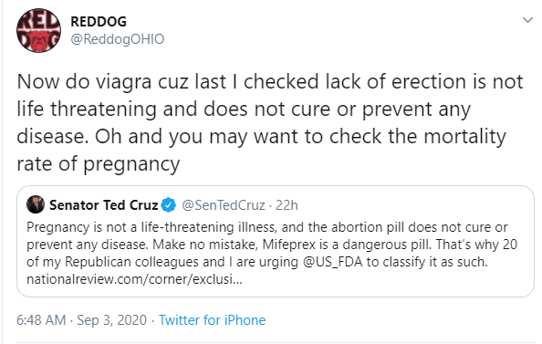Visit the @ReddogOHIO handle
The height and width of the screenshot is (344, 542).
point(118,39)
